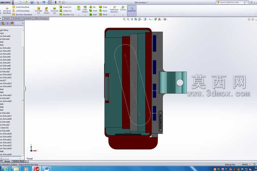The image size is (257, 171).
Task: Select the Rib feature tool
Action: tap(92, 7)
